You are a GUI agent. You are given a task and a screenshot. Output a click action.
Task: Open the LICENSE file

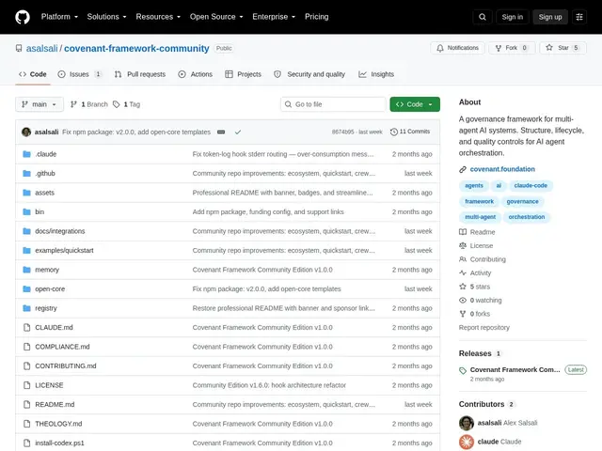point(49,385)
